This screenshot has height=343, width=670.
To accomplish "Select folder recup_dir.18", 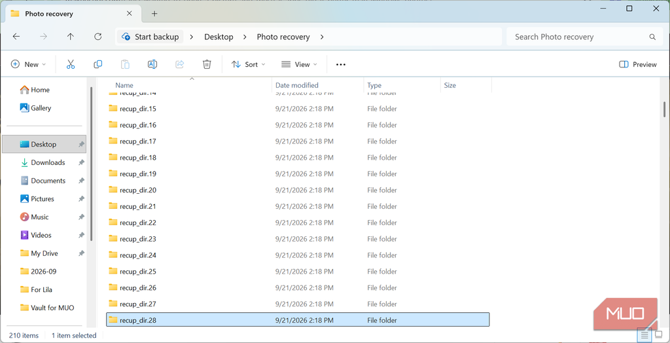I will point(298,158).
